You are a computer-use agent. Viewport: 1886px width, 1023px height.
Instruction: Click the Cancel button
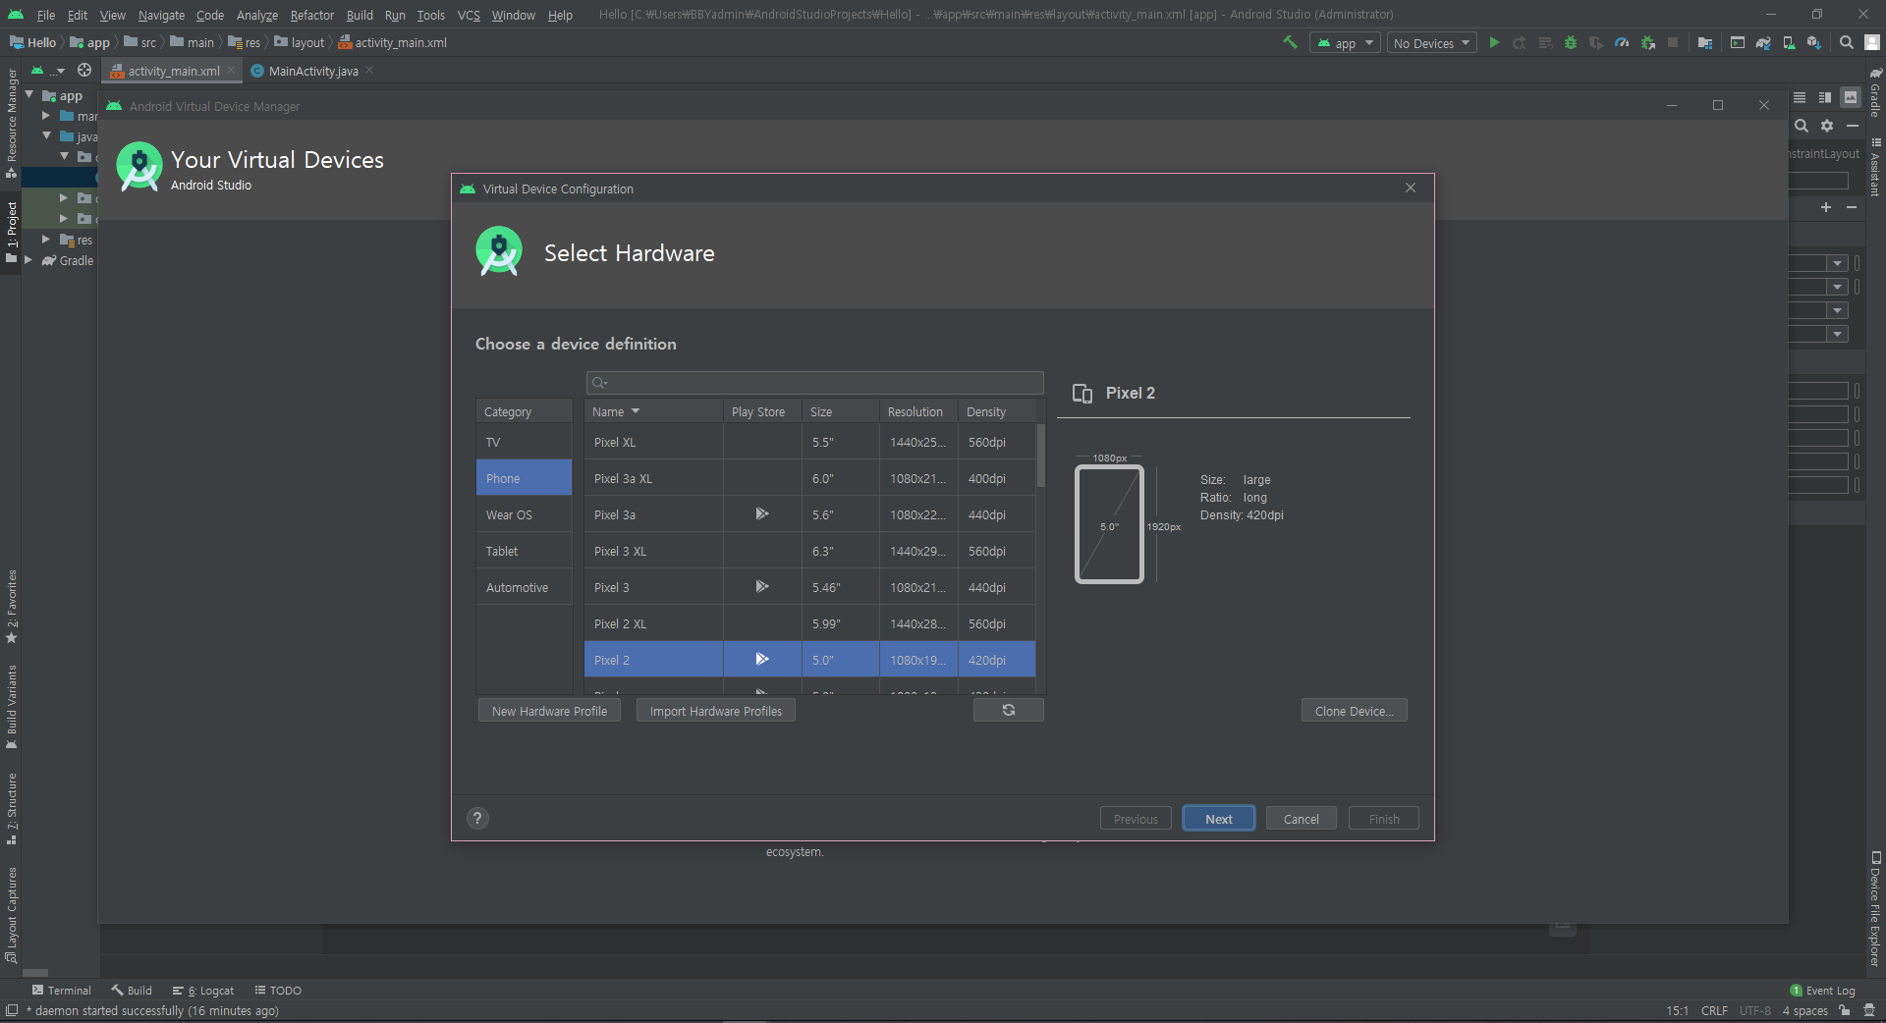tap(1301, 819)
